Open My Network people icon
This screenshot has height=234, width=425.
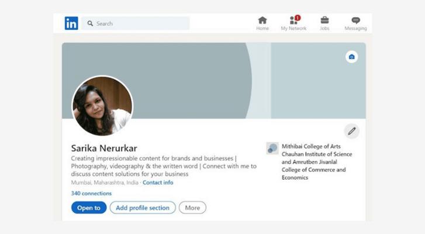(x=293, y=20)
